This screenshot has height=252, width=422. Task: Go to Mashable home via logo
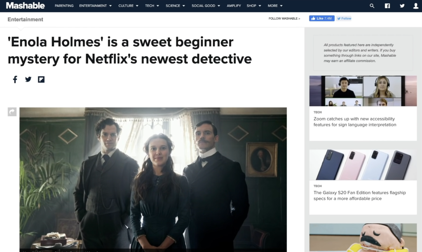(25, 5)
